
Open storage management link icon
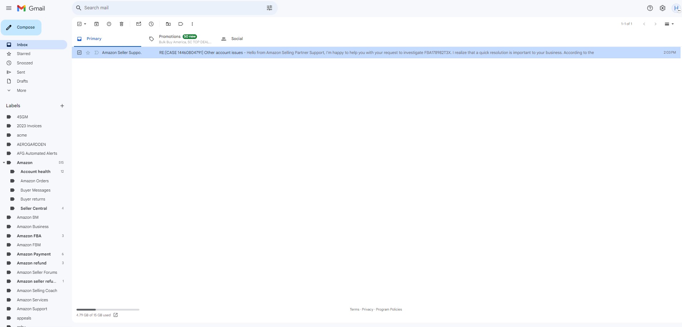(115, 315)
